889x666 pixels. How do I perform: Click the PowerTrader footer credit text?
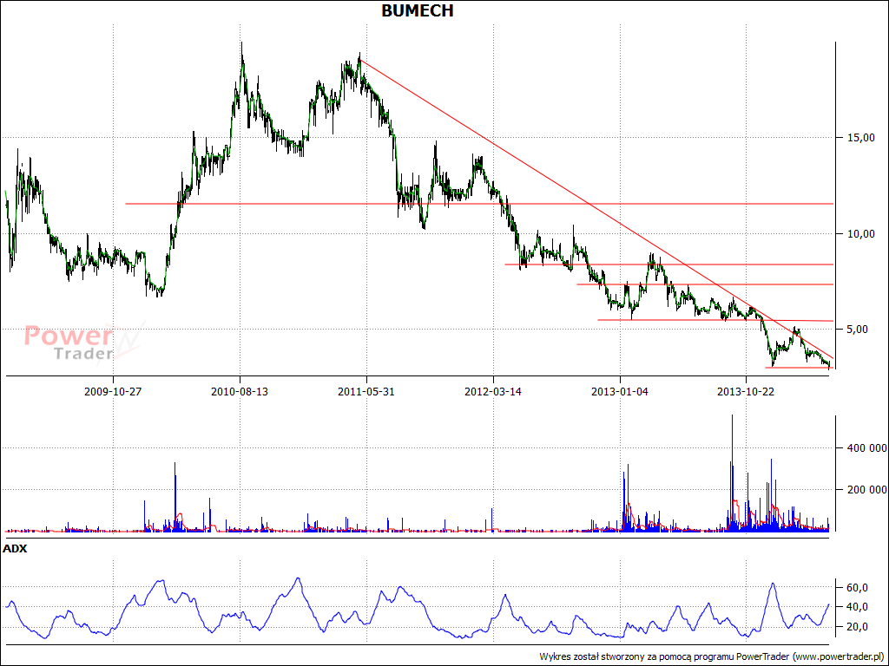(712, 656)
